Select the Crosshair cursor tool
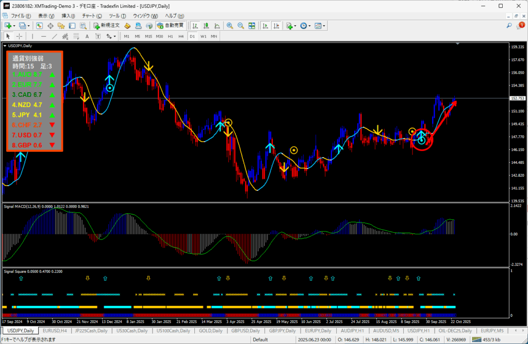The width and height of the screenshot is (528, 344). [20, 36]
